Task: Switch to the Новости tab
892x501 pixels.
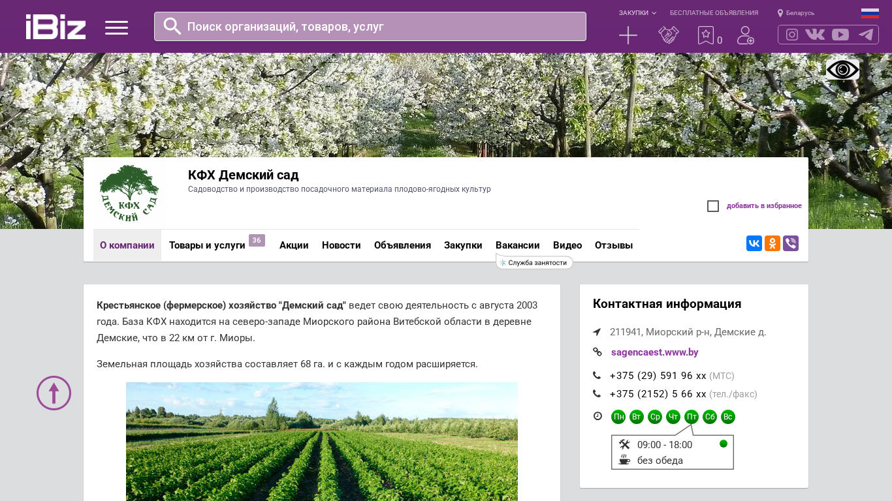Action: (x=342, y=245)
